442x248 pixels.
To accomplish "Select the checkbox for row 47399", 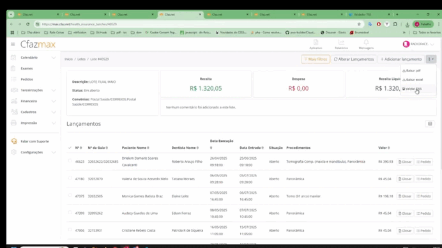I will pos(70,212).
